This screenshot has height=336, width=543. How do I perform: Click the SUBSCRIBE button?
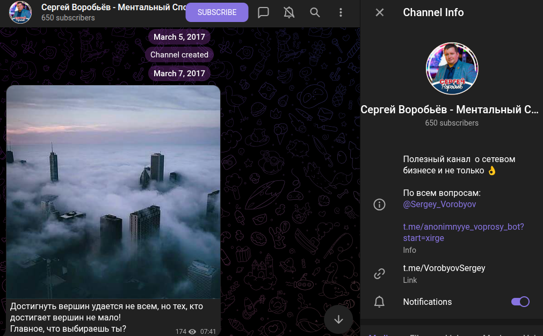coord(217,12)
